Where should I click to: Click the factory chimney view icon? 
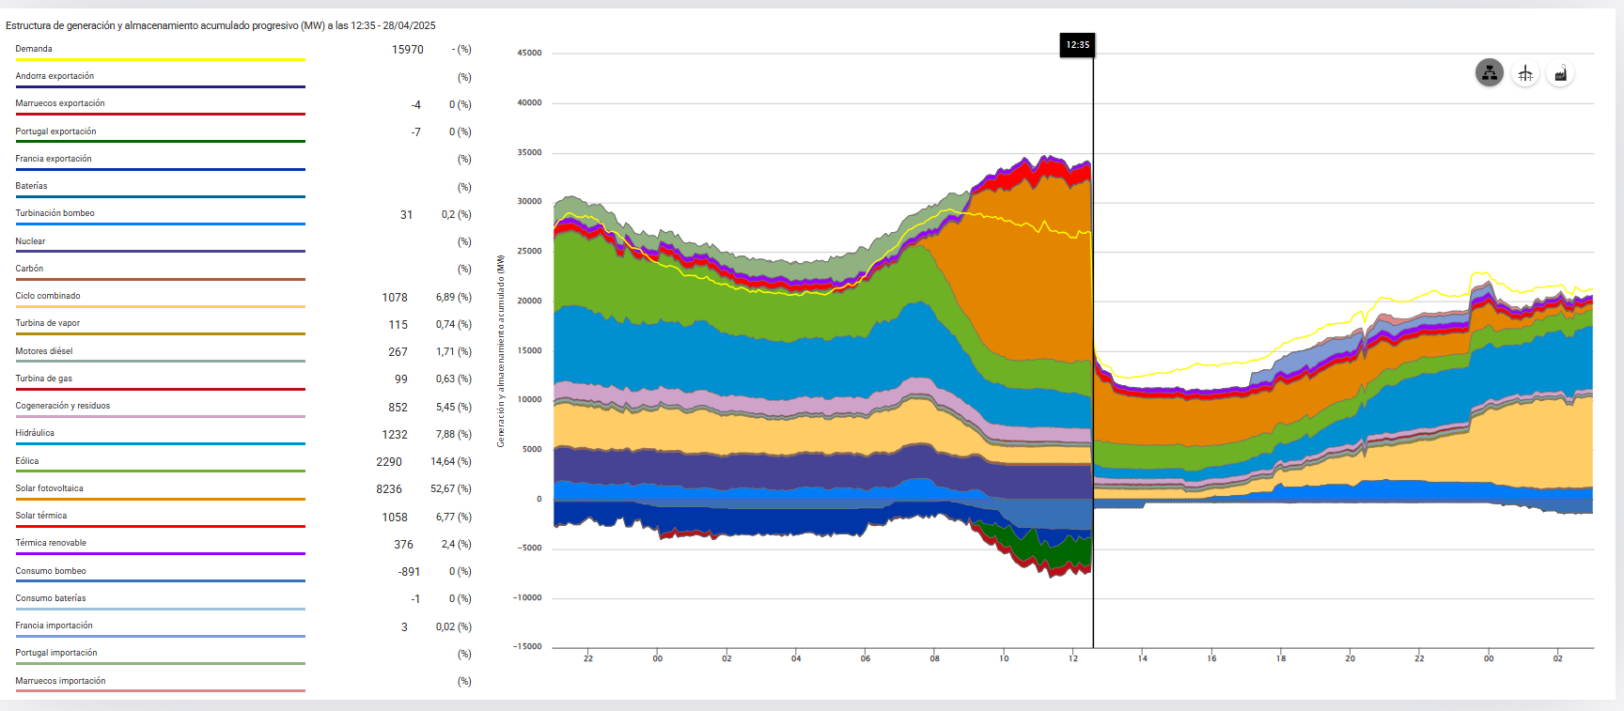tap(1560, 73)
